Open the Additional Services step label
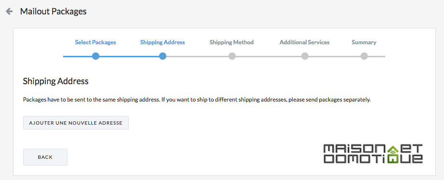This screenshot has height=180, width=444. pyautogui.click(x=304, y=42)
